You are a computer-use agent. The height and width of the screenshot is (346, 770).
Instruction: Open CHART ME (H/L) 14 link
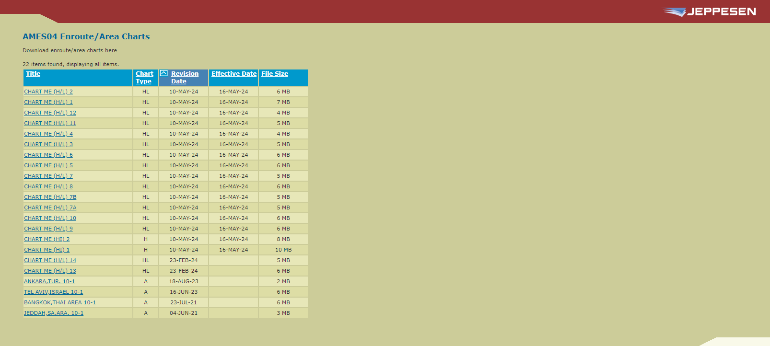coord(50,260)
